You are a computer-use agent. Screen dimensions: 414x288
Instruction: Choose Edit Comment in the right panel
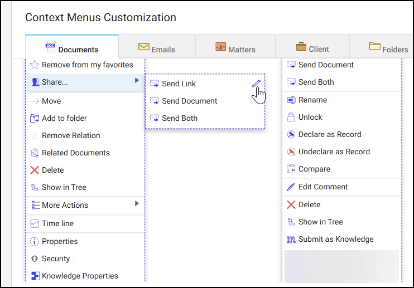click(x=341, y=187)
